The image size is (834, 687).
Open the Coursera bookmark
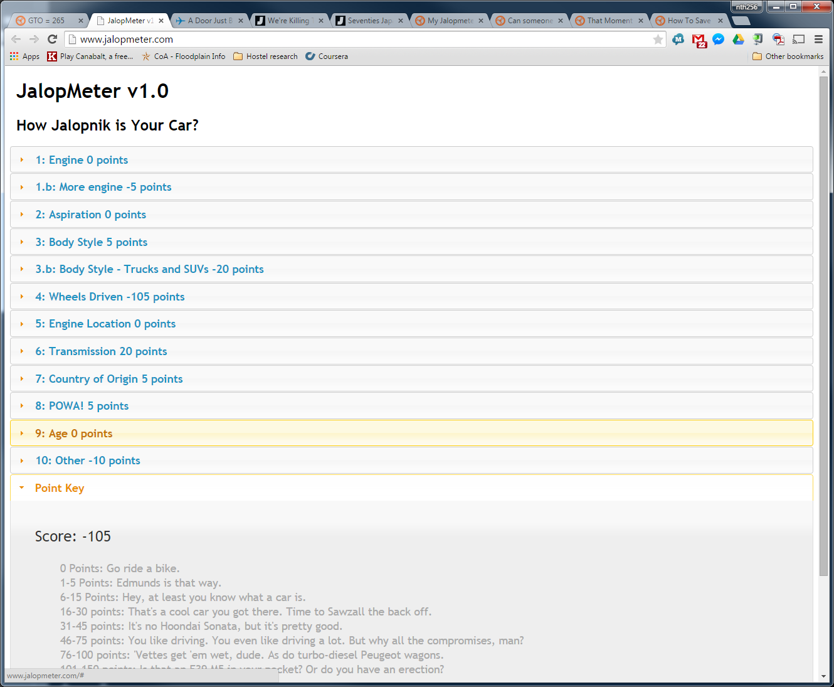pyautogui.click(x=327, y=56)
